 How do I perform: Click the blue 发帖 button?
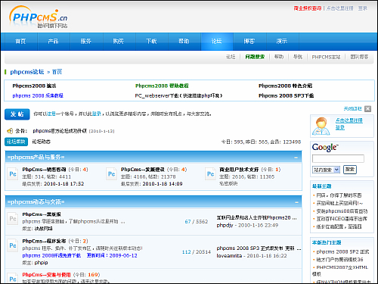click(17, 114)
